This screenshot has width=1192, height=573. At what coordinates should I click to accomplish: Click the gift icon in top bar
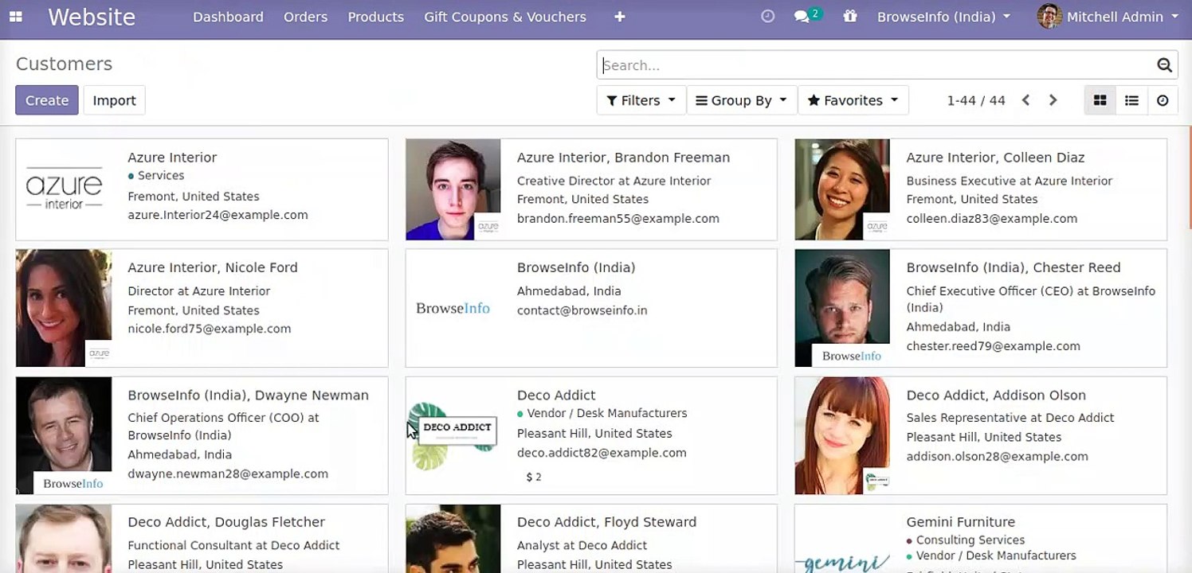(850, 17)
